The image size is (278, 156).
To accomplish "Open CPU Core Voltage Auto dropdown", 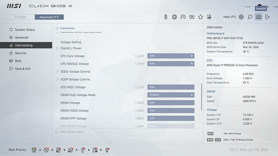I will 171,56.
